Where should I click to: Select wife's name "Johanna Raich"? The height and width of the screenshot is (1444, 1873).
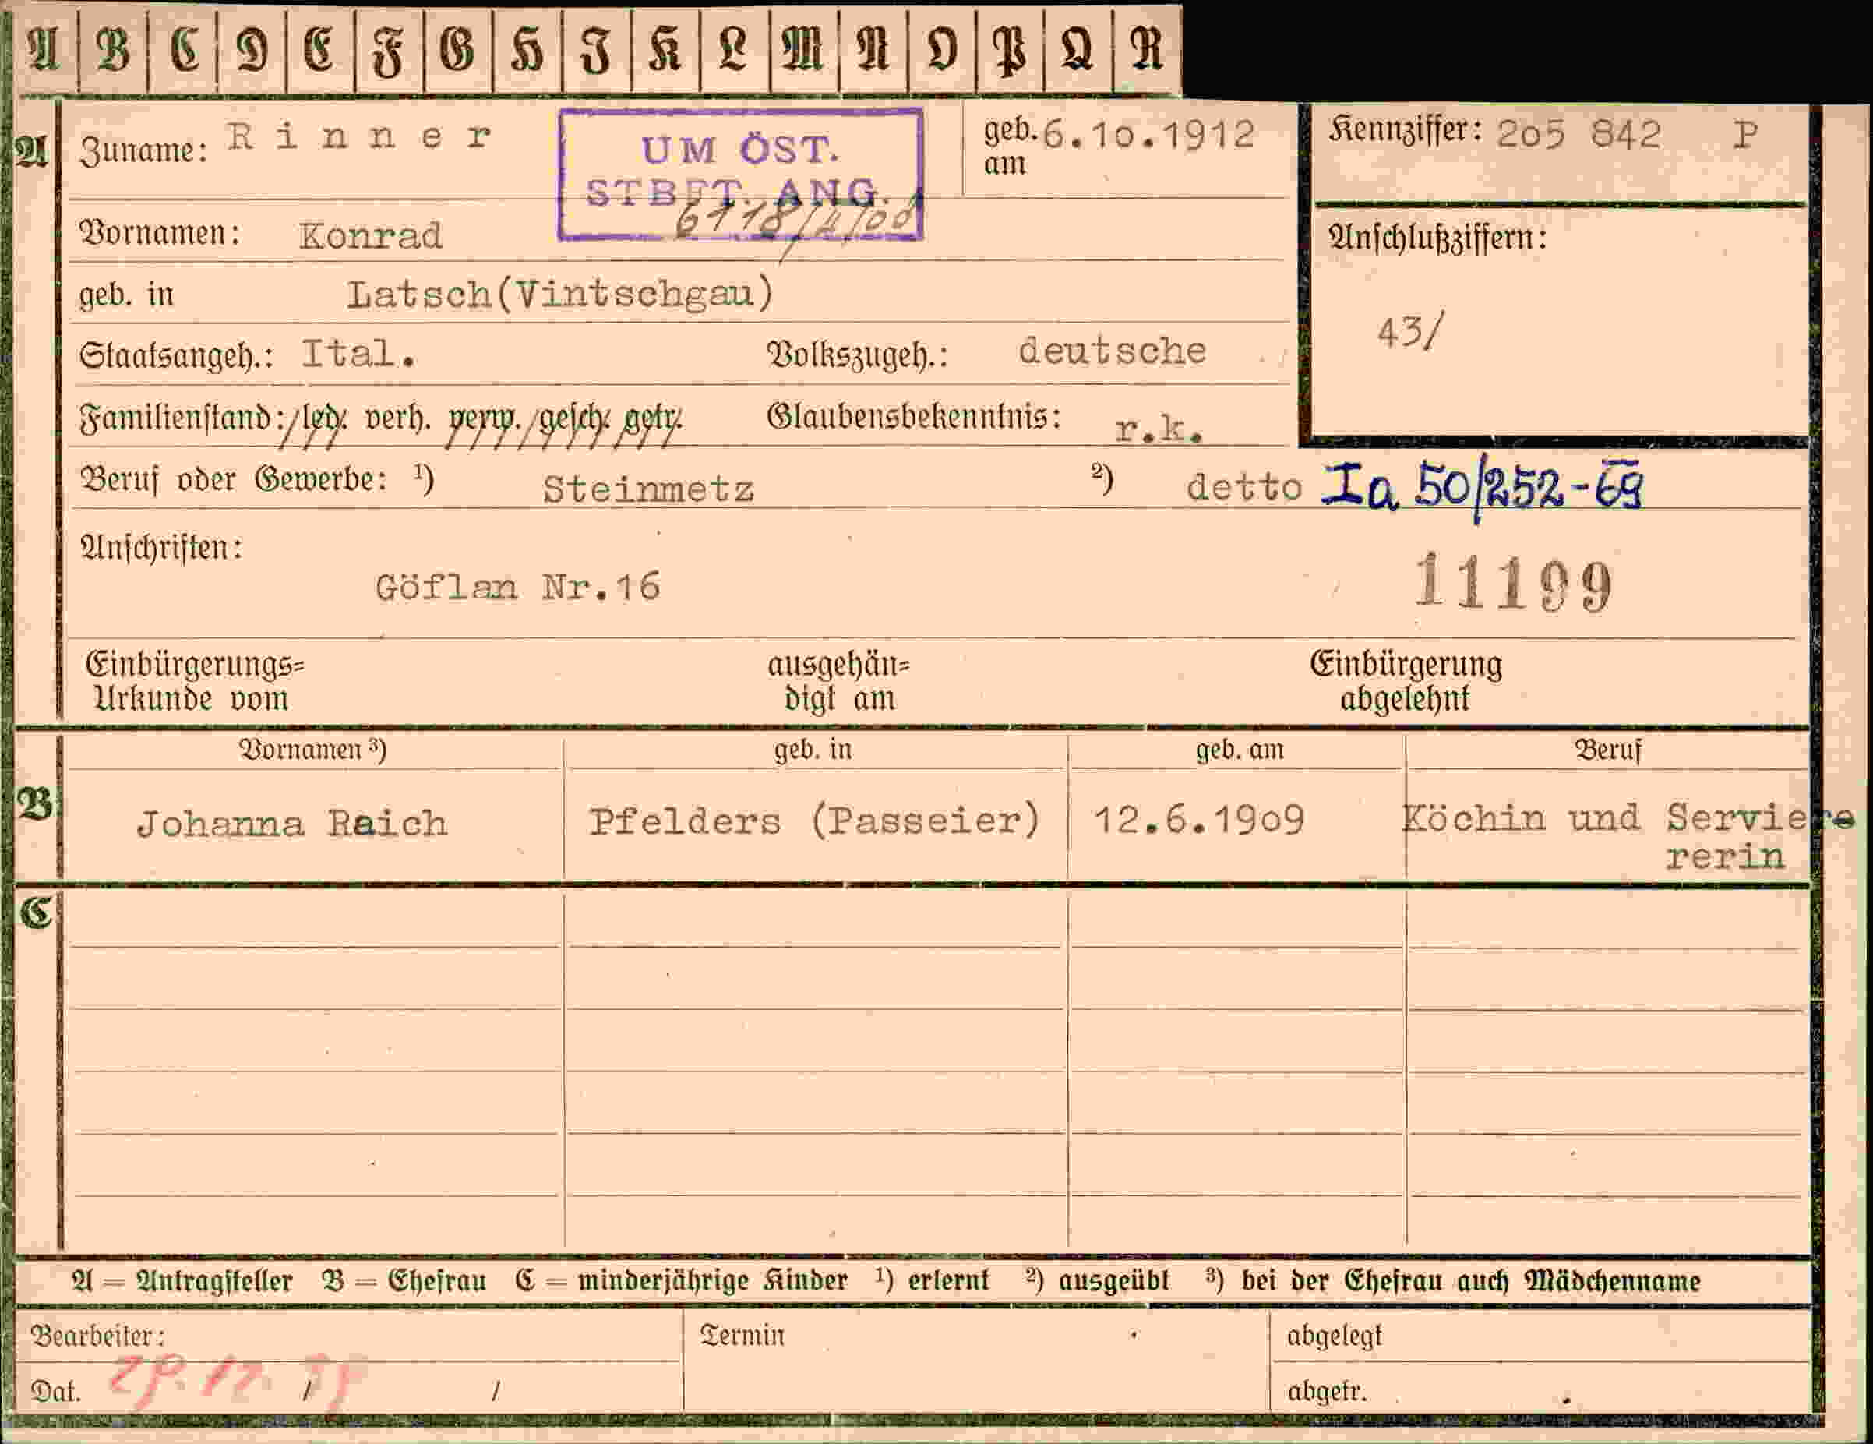point(291,824)
